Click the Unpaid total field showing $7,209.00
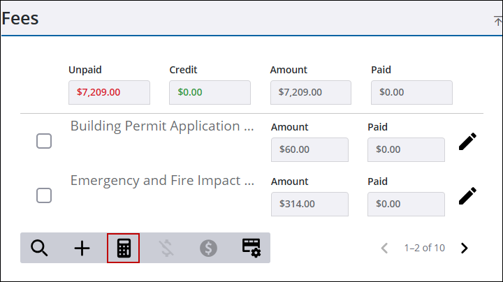Image resolution: width=503 pixels, height=282 pixels. pyautogui.click(x=109, y=92)
